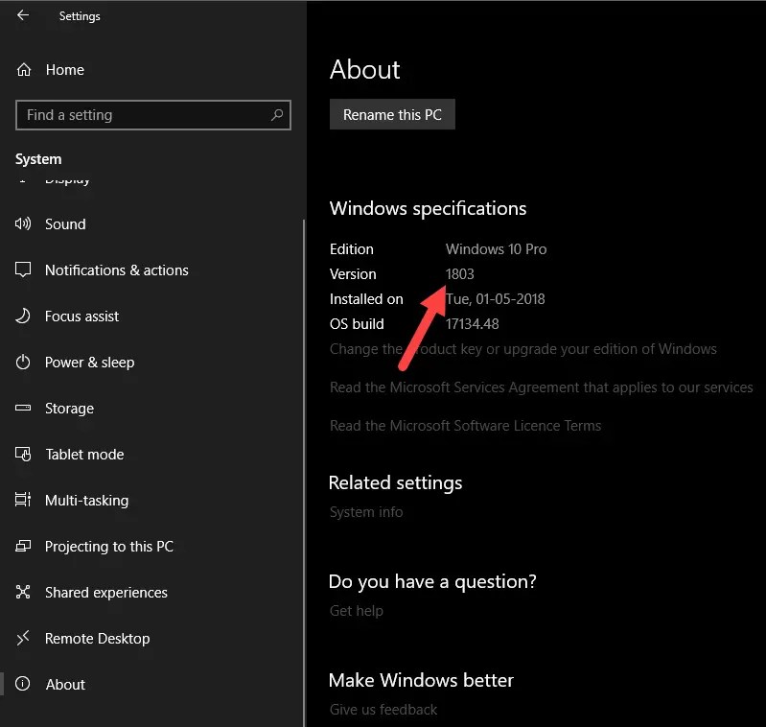766x727 pixels.
Task: Select Remote Desktop section
Action: pos(97,638)
